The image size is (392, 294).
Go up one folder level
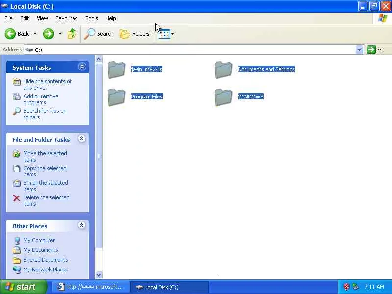coord(72,34)
